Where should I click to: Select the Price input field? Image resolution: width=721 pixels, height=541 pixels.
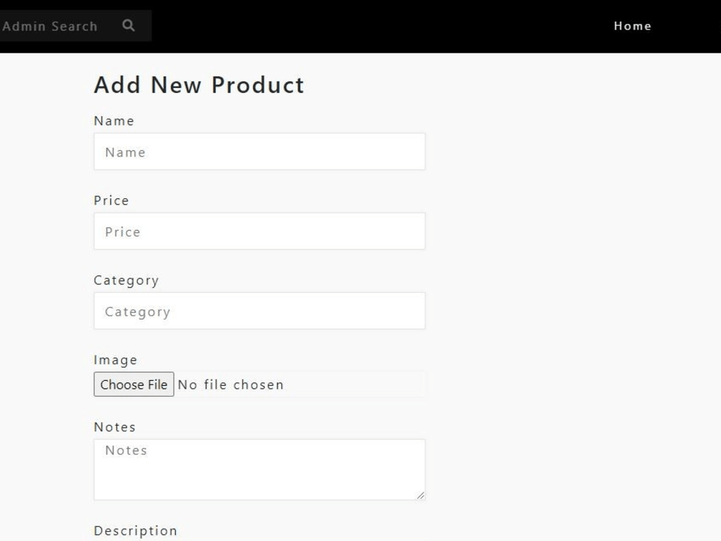(x=258, y=231)
